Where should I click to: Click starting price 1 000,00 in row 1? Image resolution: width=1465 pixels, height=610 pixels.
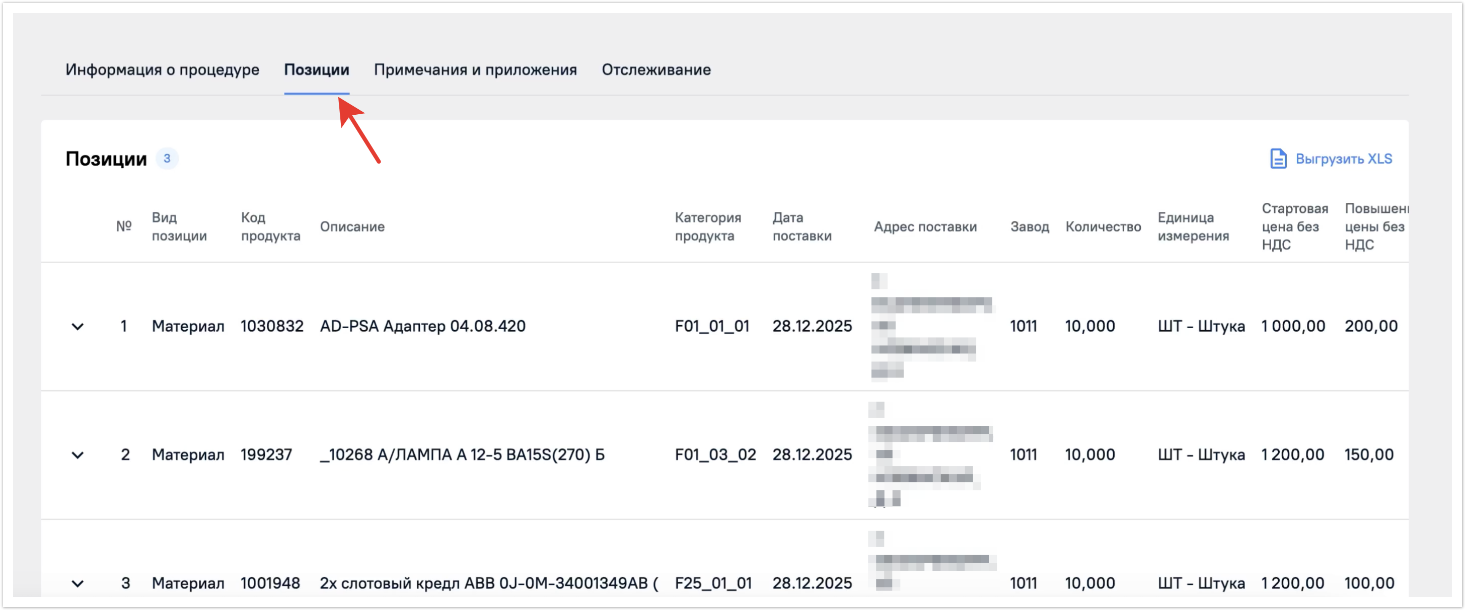click(1293, 326)
